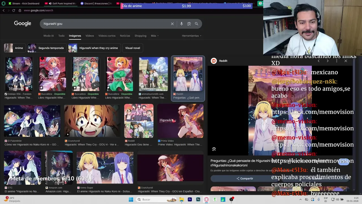Open Doblaje Wiki Fandom image result
This screenshot has height=204, width=362.
[18, 74]
